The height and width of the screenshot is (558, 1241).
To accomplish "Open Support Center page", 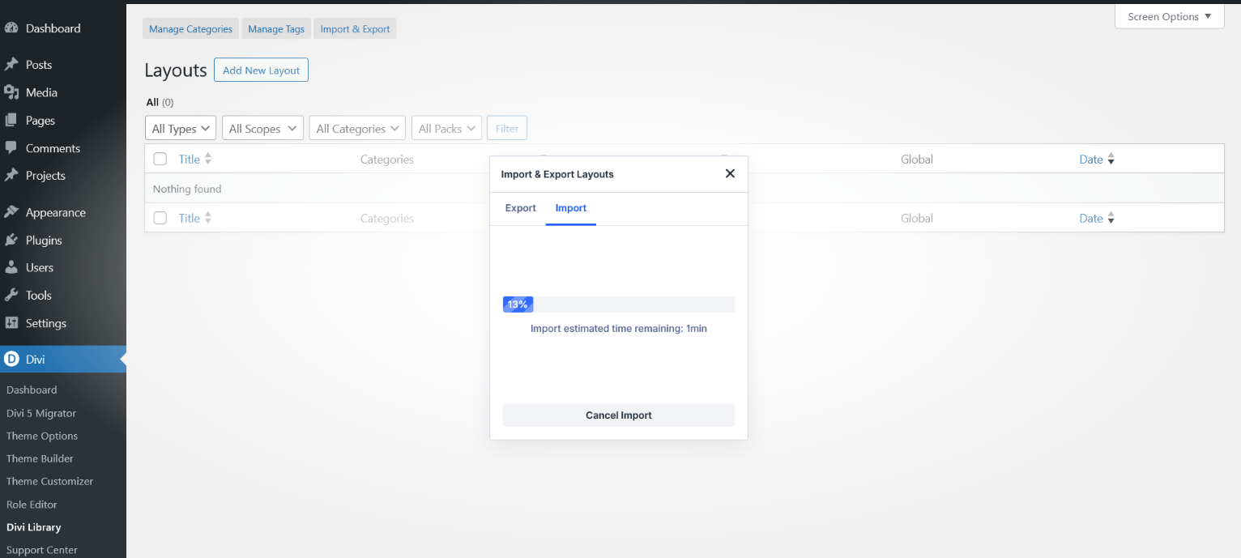I will tap(42, 550).
